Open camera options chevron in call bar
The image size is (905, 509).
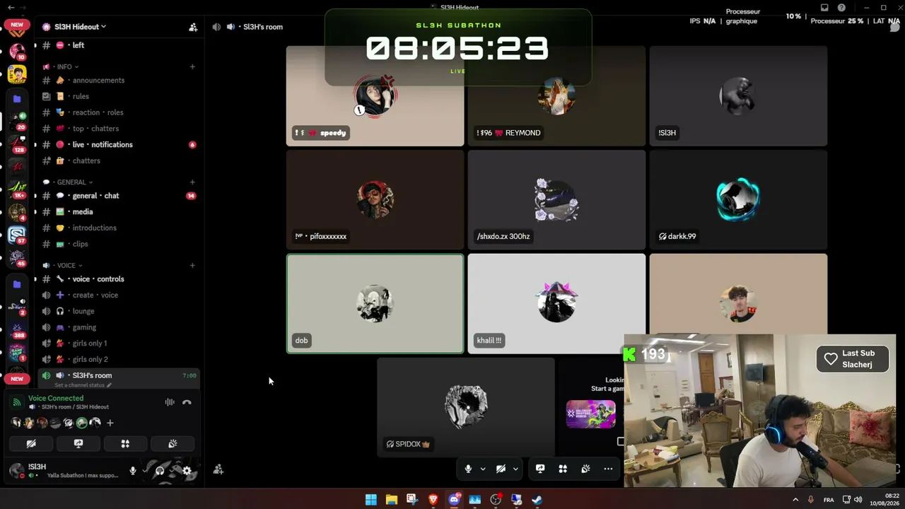pos(515,469)
